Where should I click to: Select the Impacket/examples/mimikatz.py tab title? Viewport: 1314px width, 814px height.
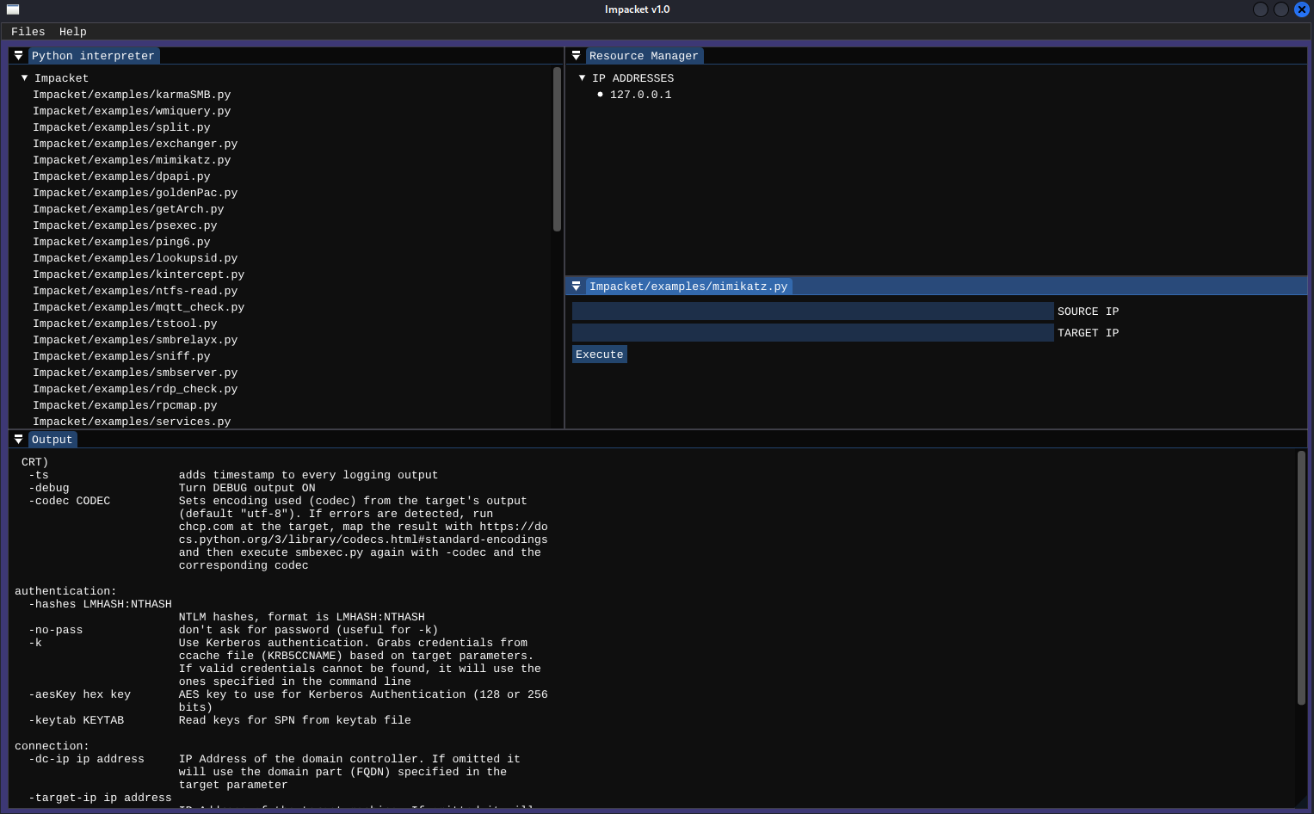pos(688,287)
